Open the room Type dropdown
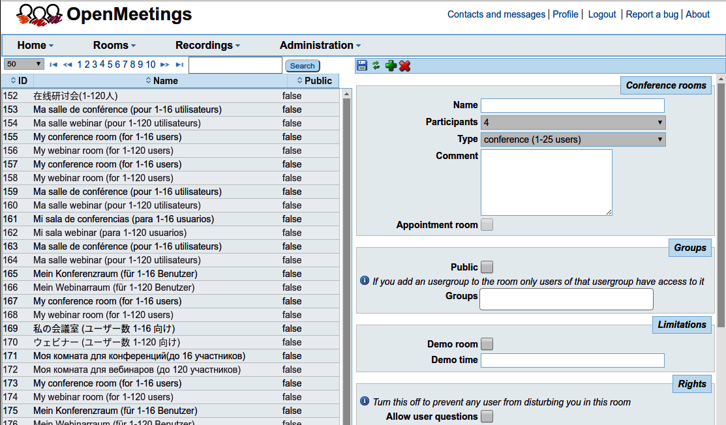The height and width of the screenshot is (425, 726). [573, 139]
